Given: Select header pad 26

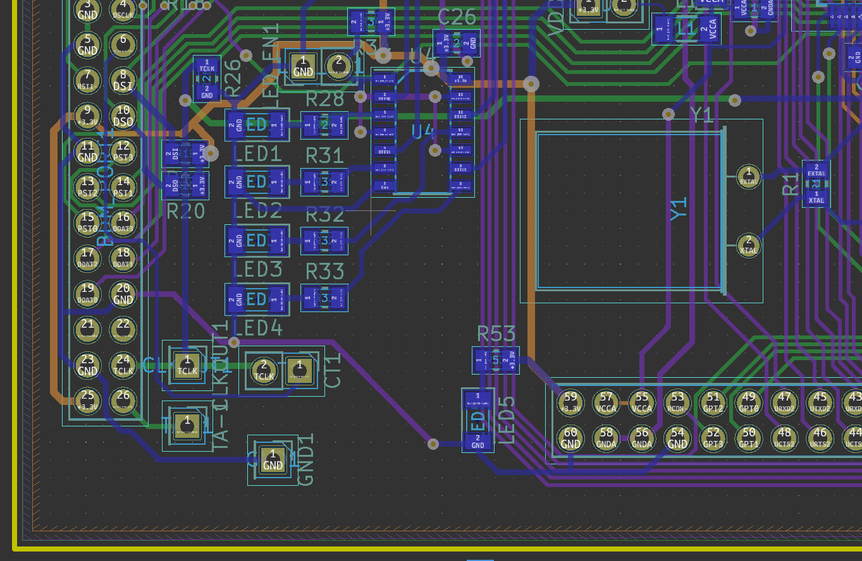Looking at the screenshot, I should (x=123, y=401).
